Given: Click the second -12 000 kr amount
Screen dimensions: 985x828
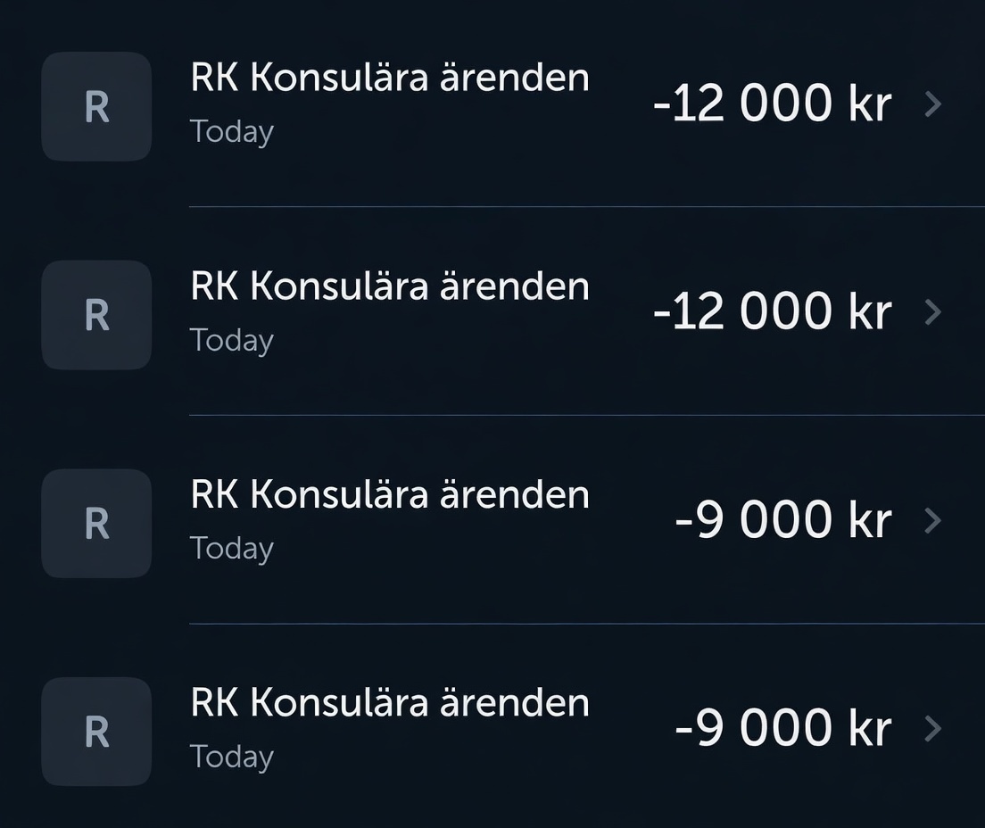Looking at the screenshot, I should [772, 312].
